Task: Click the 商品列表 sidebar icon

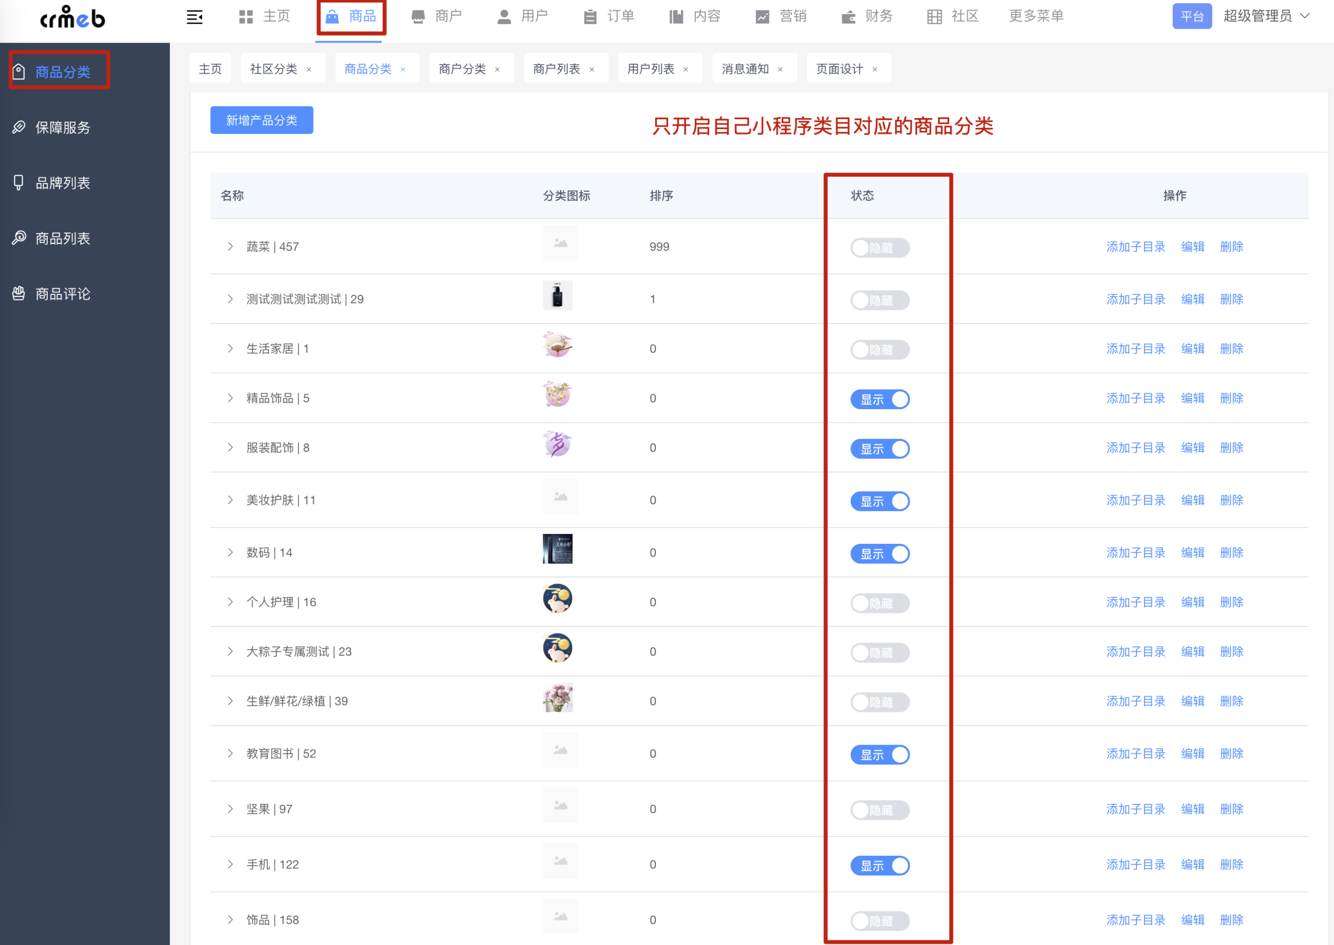Action: click(x=18, y=238)
